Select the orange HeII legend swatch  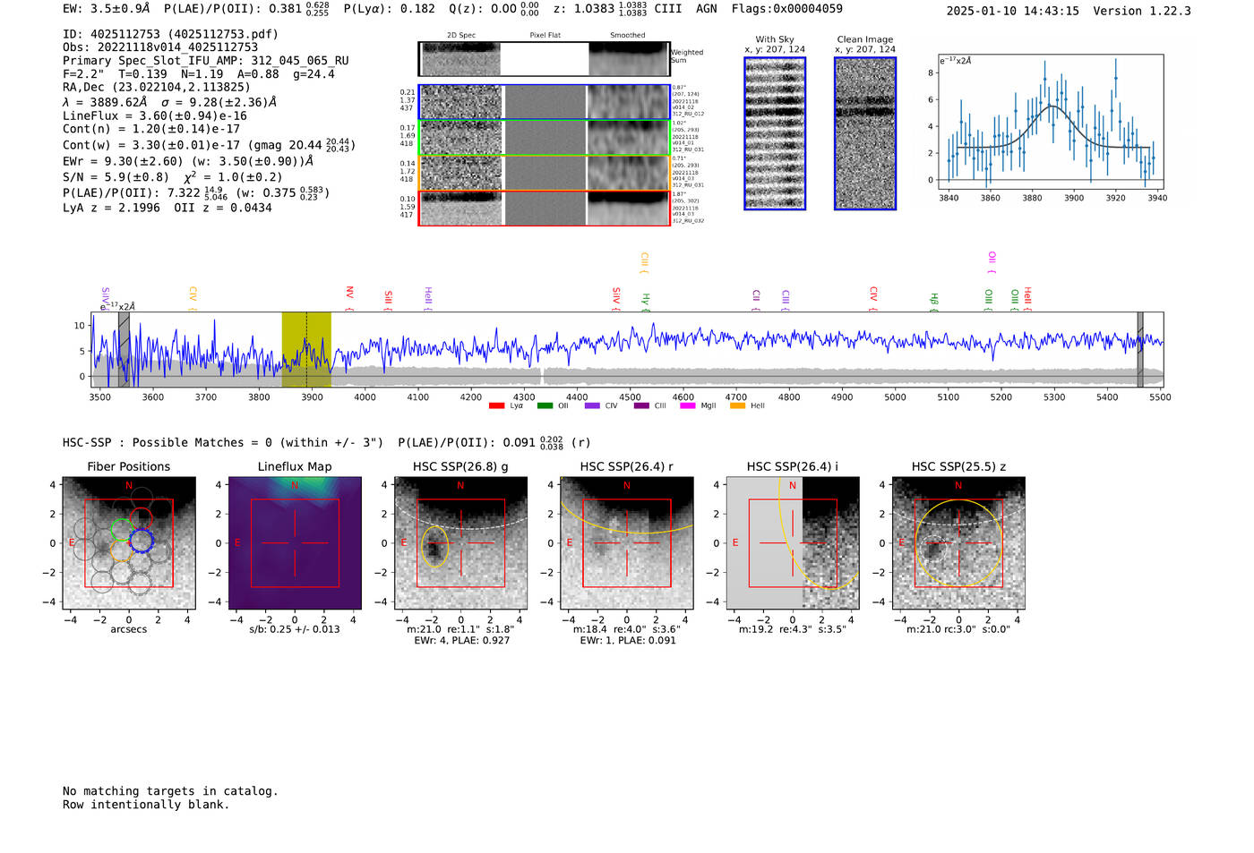click(737, 405)
